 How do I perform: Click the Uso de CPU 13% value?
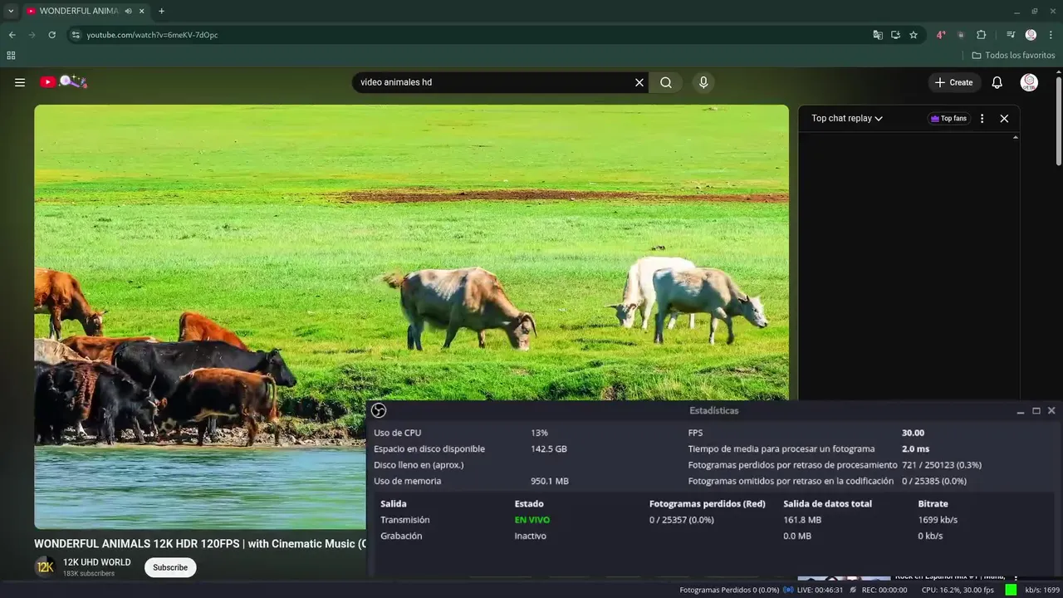click(x=540, y=433)
